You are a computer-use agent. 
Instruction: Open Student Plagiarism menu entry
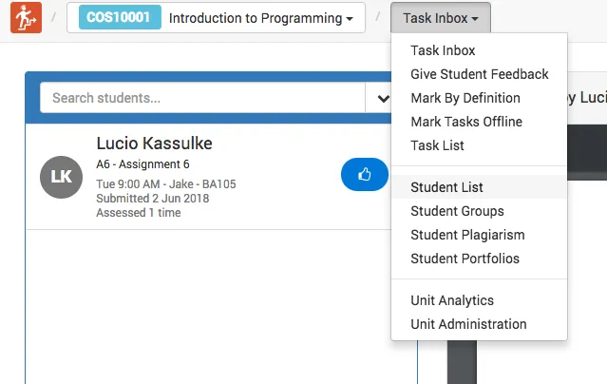click(x=480, y=235)
